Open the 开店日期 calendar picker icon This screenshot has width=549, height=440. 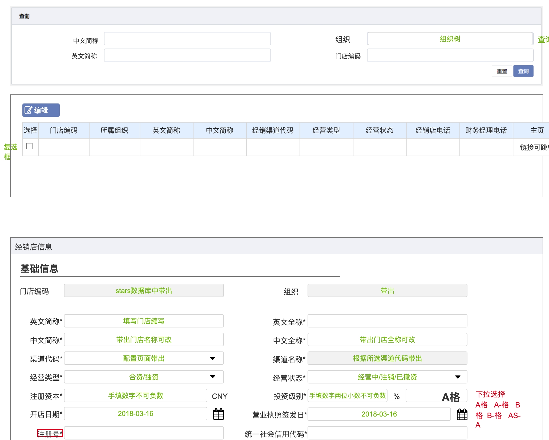219,414
